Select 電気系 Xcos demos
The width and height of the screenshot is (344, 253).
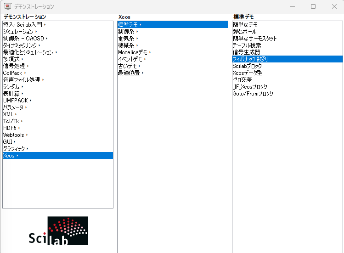point(173,39)
